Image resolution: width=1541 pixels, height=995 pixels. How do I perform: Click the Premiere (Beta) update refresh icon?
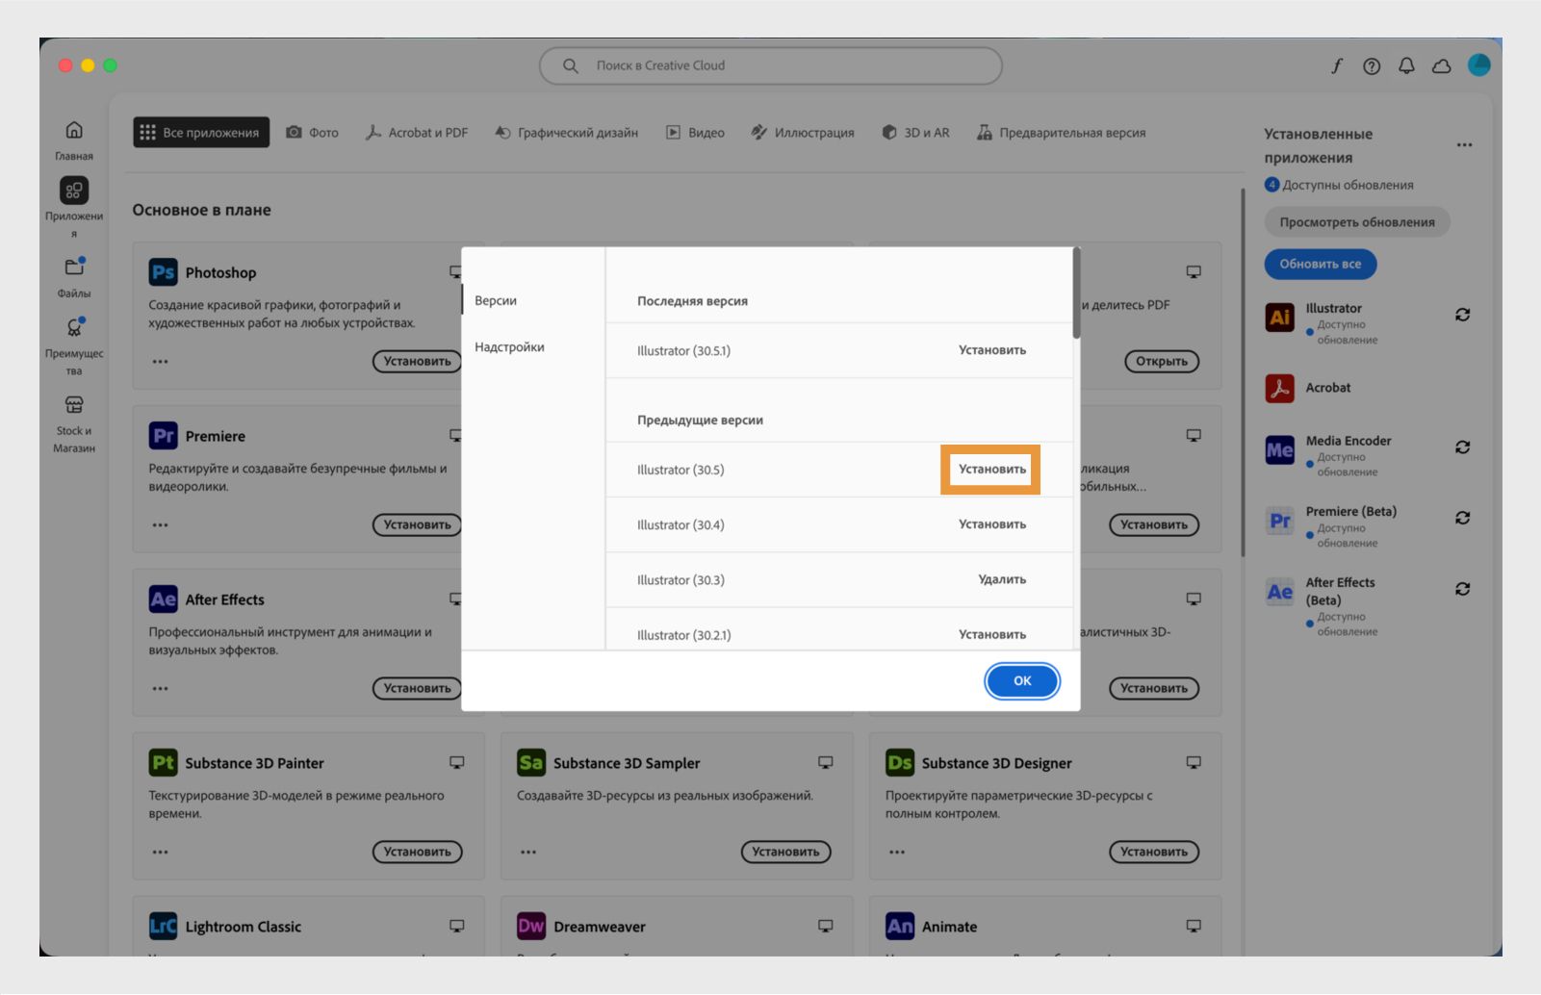pos(1462,518)
